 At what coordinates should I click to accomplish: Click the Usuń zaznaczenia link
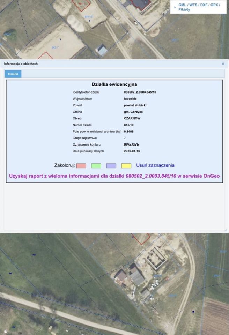click(x=155, y=165)
